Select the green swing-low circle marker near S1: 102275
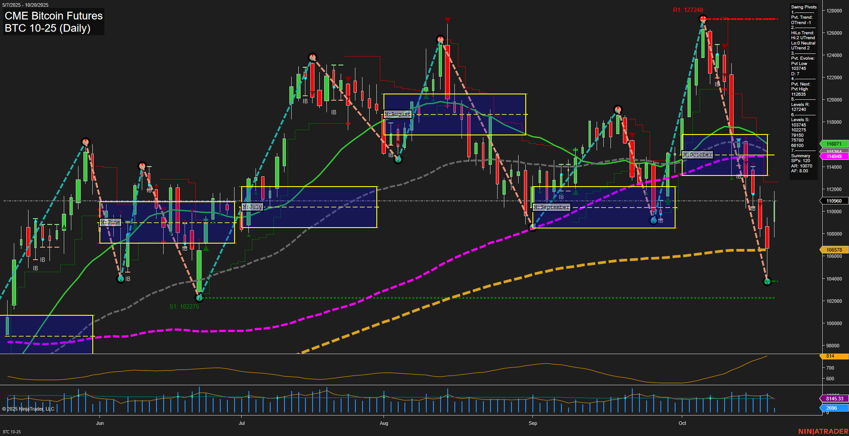Image resolution: width=849 pixels, height=436 pixels. (199, 298)
